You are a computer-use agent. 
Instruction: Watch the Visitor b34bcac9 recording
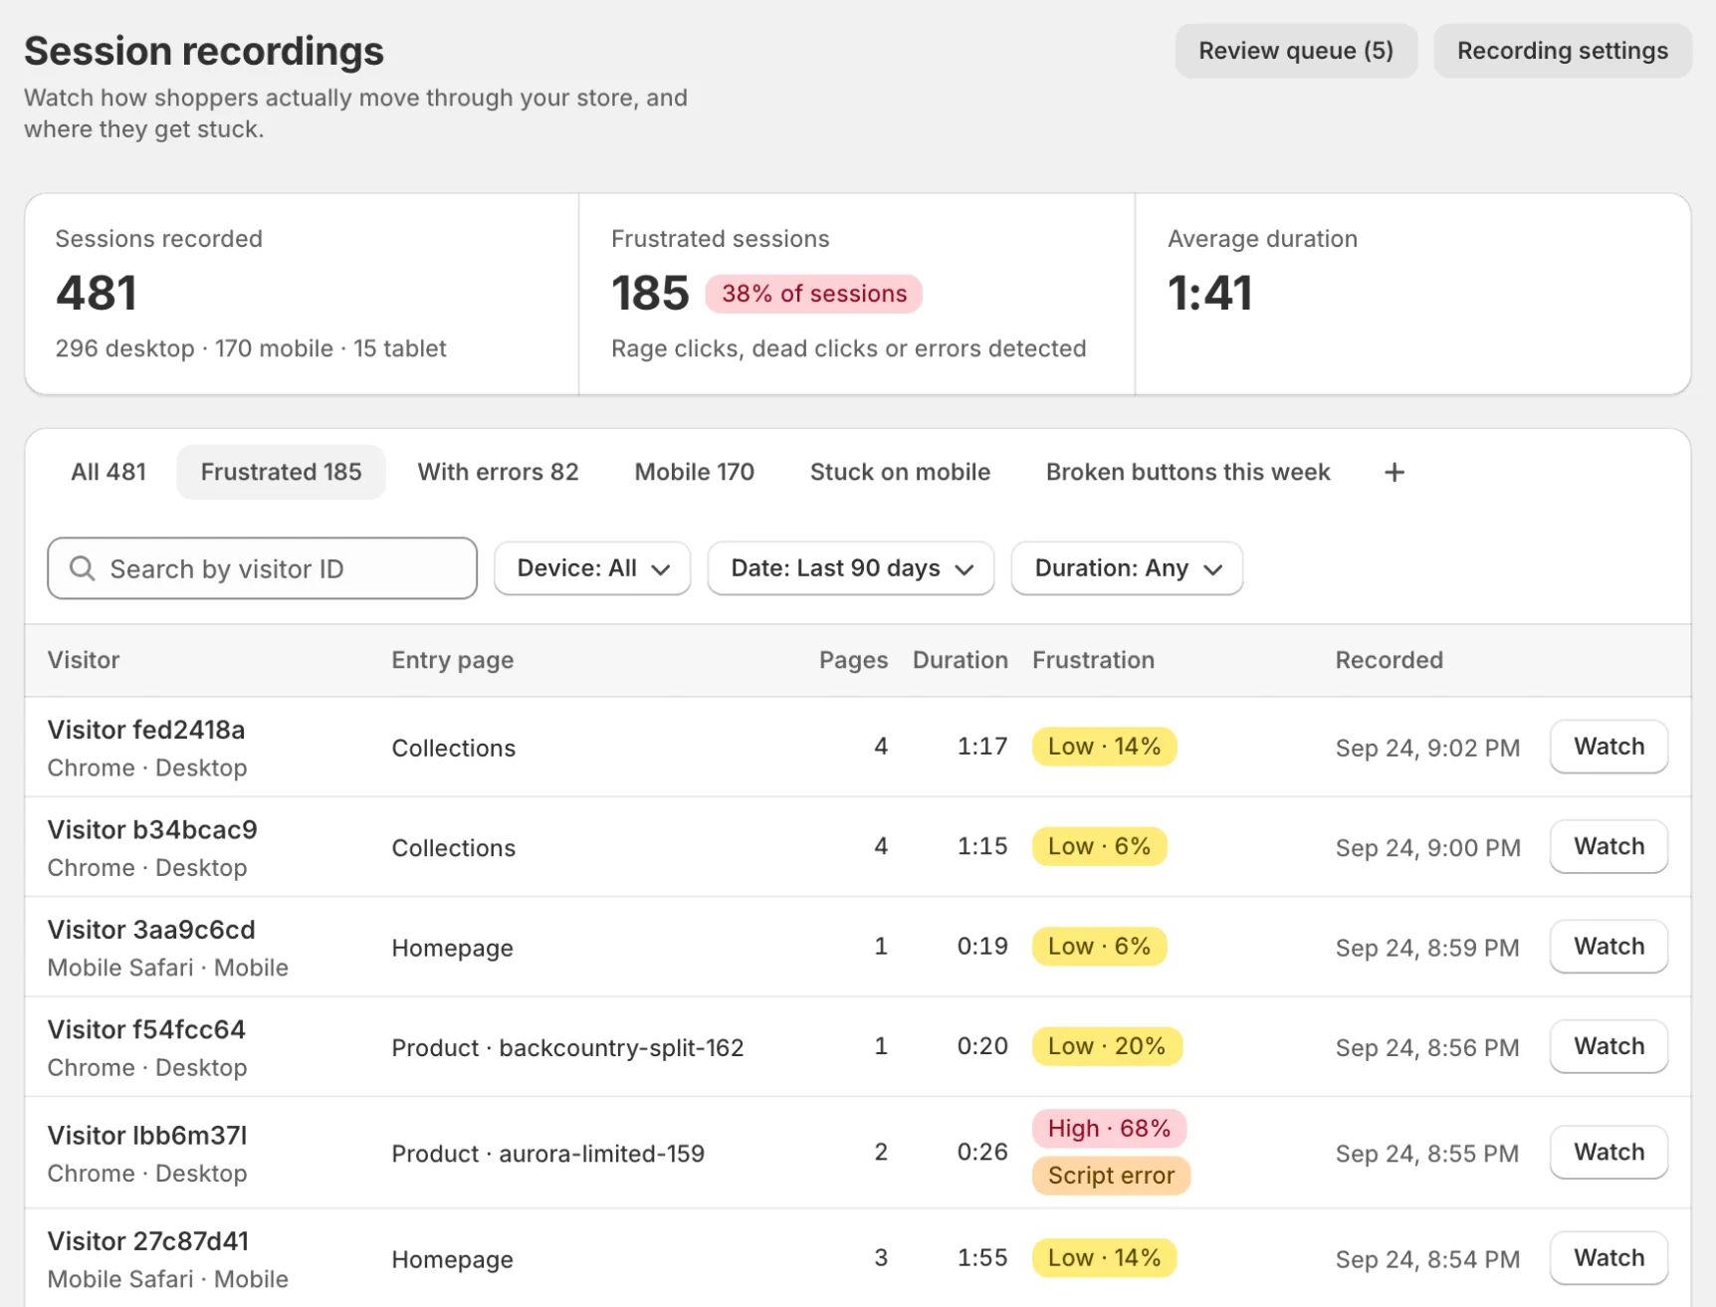click(1609, 846)
